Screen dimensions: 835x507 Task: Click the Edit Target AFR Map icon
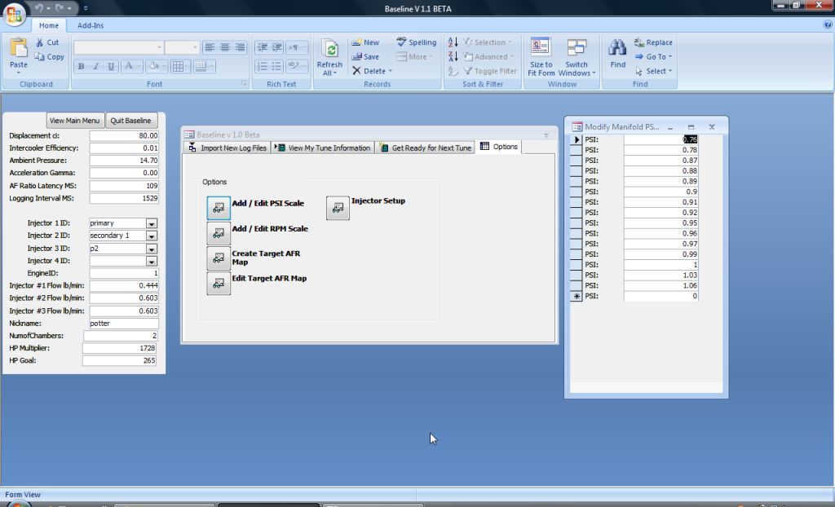(219, 283)
